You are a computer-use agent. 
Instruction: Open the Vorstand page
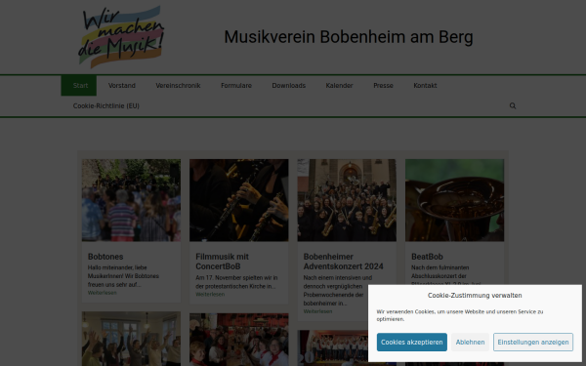122,86
